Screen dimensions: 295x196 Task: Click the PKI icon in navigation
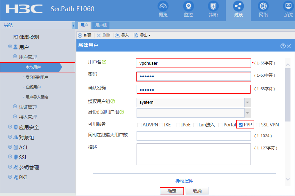tap(16, 177)
